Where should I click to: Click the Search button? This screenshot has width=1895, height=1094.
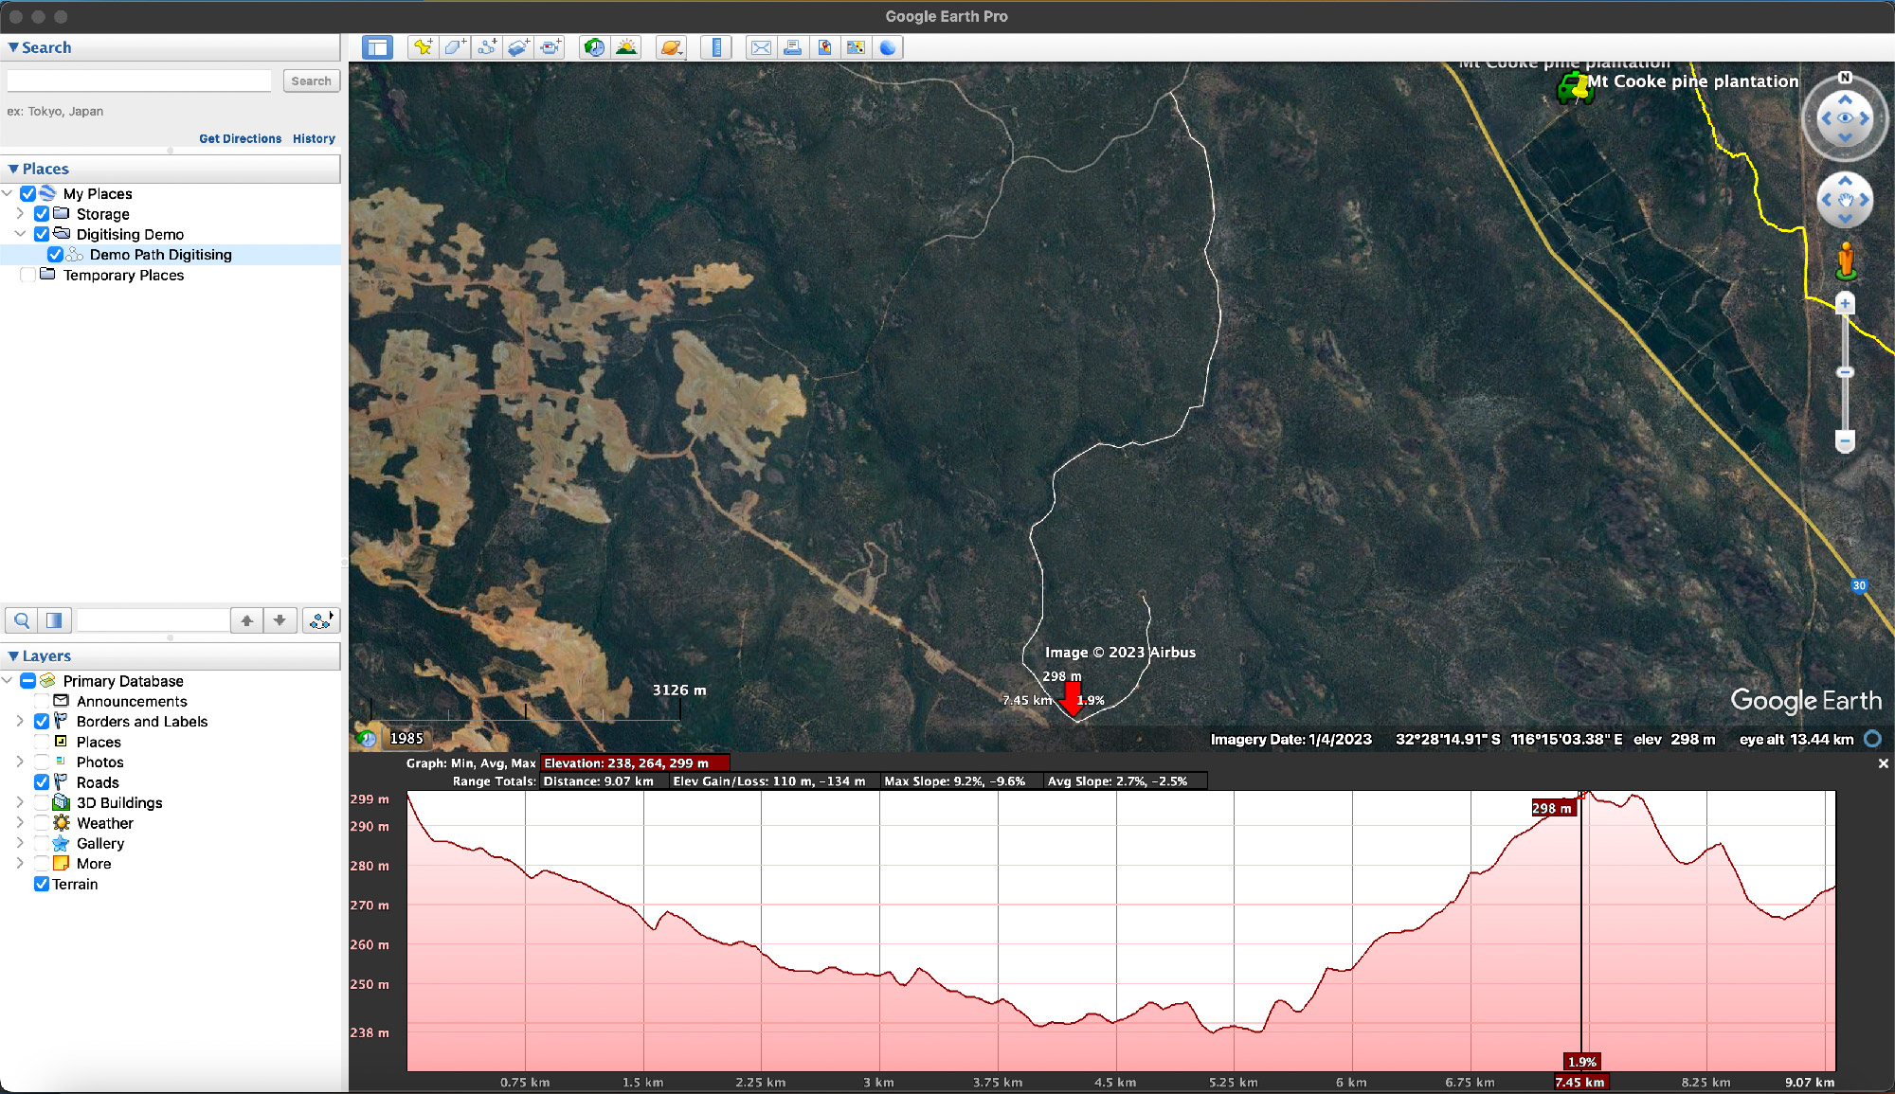pos(311,81)
